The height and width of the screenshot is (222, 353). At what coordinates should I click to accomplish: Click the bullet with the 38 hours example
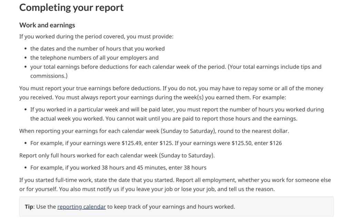pos(118,168)
